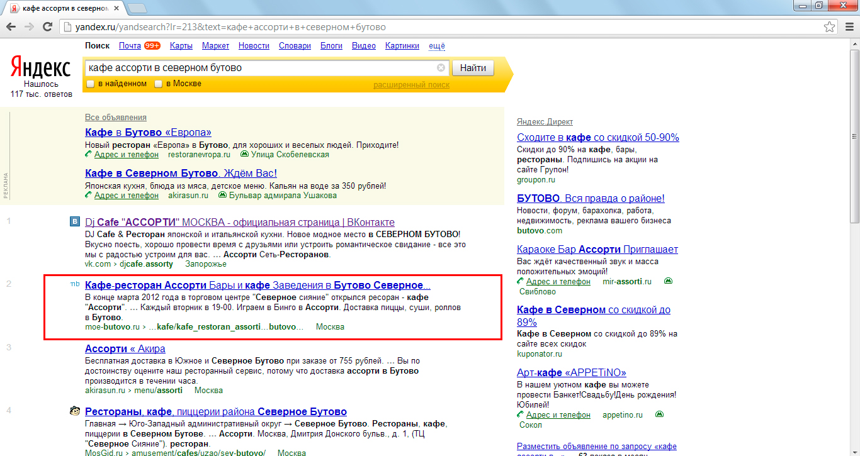Open 'Адрес и телефон' for appetino.ru
Viewport: 860px width, 456px height.
click(x=558, y=414)
